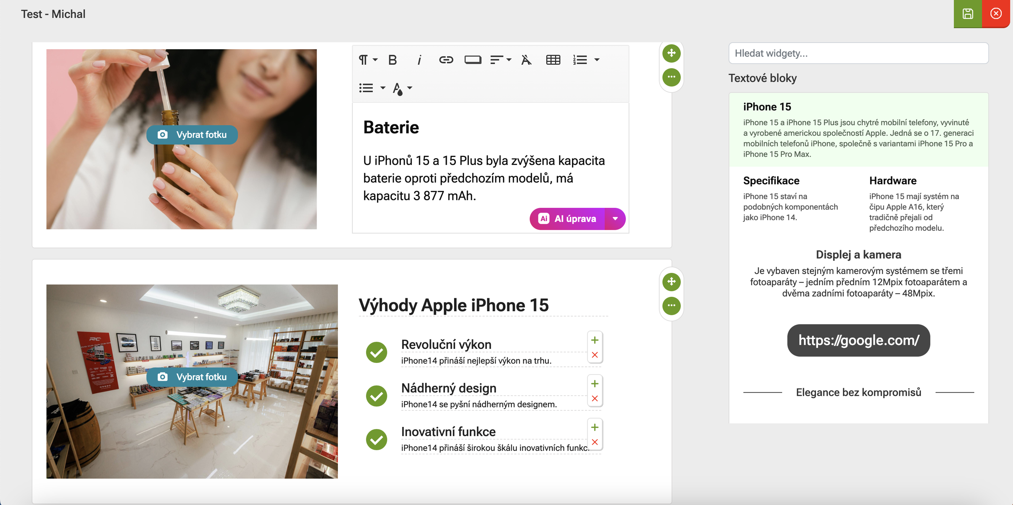Insert a button with rectangle icon
The width and height of the screenshot is (1013, 505).
click(x=473, y=60)
